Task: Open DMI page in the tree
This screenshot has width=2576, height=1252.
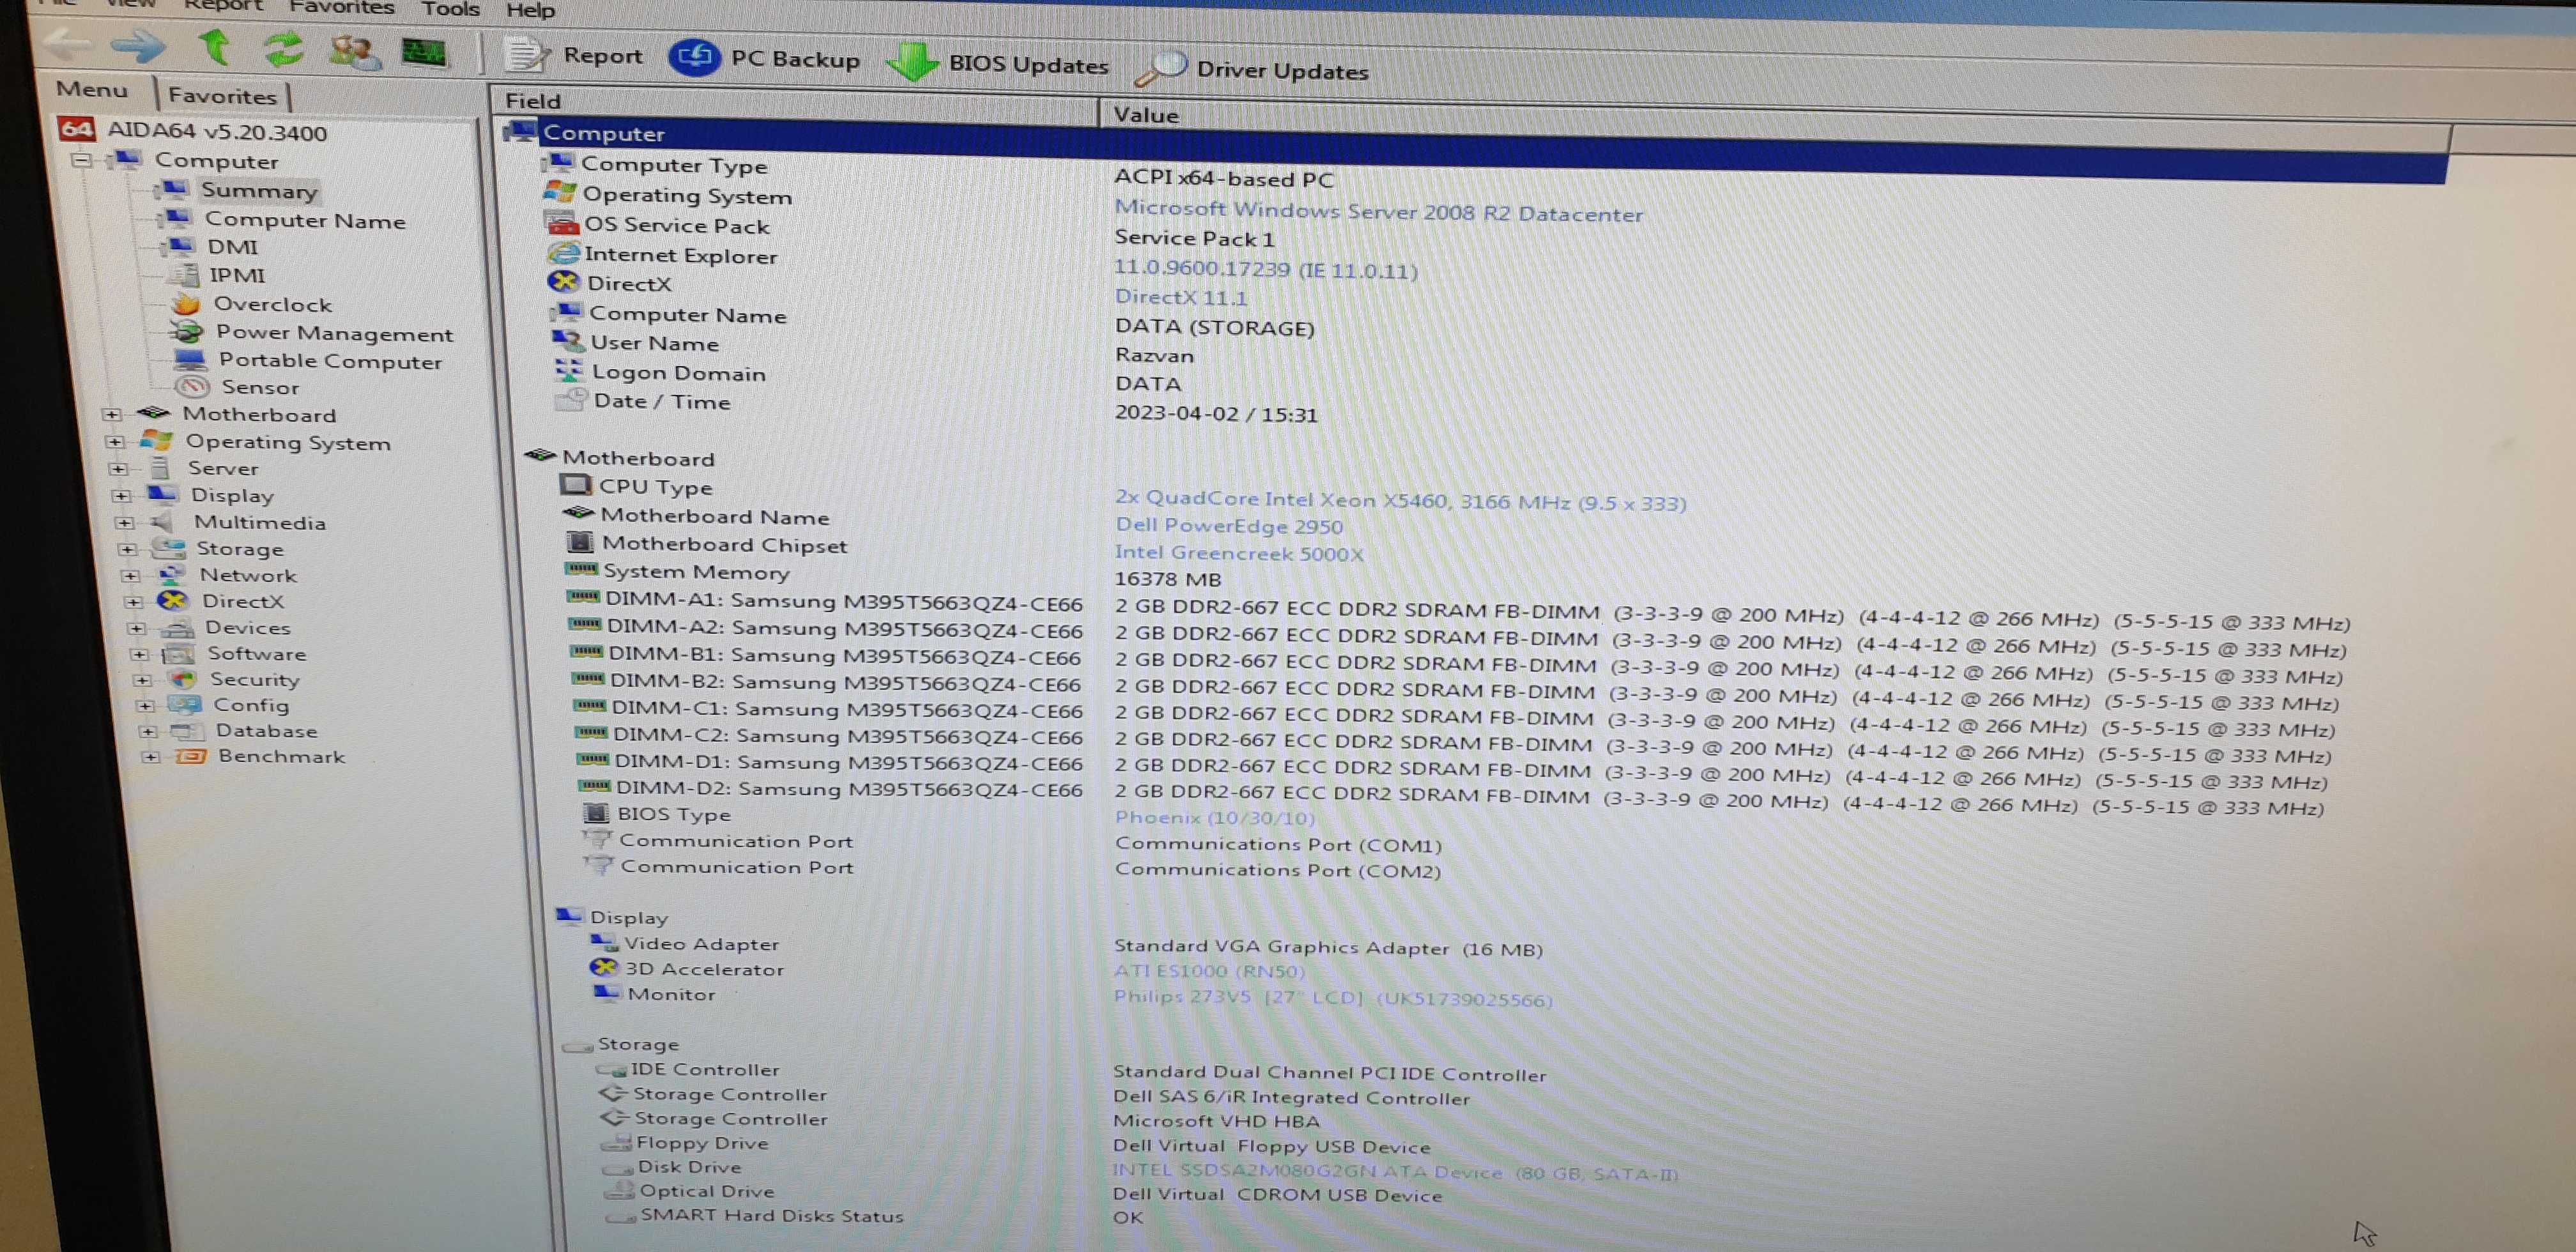Action: (x=232, y=247)
